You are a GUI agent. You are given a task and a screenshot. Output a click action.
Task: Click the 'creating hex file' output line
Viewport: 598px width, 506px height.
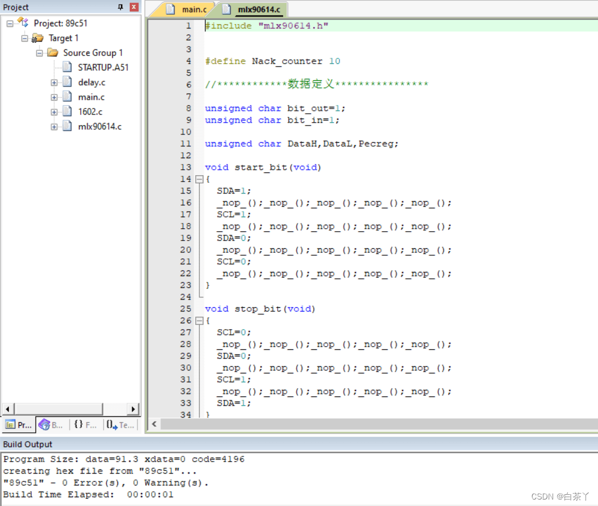point(100,471)
